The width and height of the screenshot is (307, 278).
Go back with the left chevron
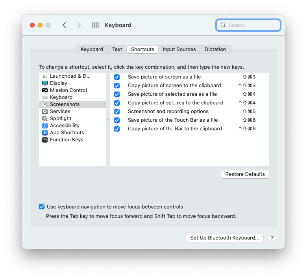[x=64, y=25]
